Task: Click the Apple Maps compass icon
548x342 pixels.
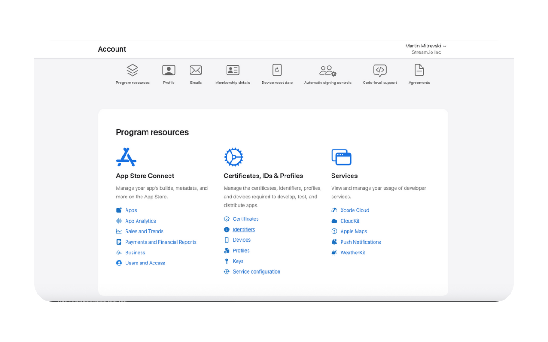Action: click(x=334, y=232)
